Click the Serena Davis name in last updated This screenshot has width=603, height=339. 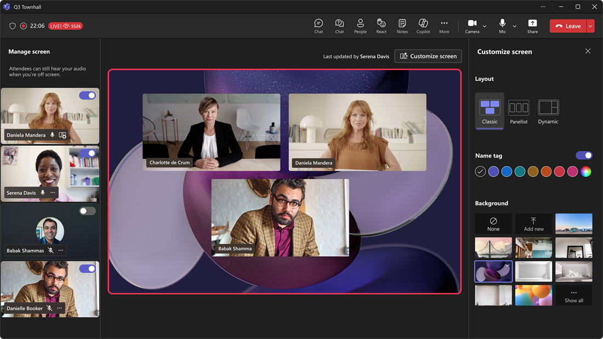(x=374, y=56)
